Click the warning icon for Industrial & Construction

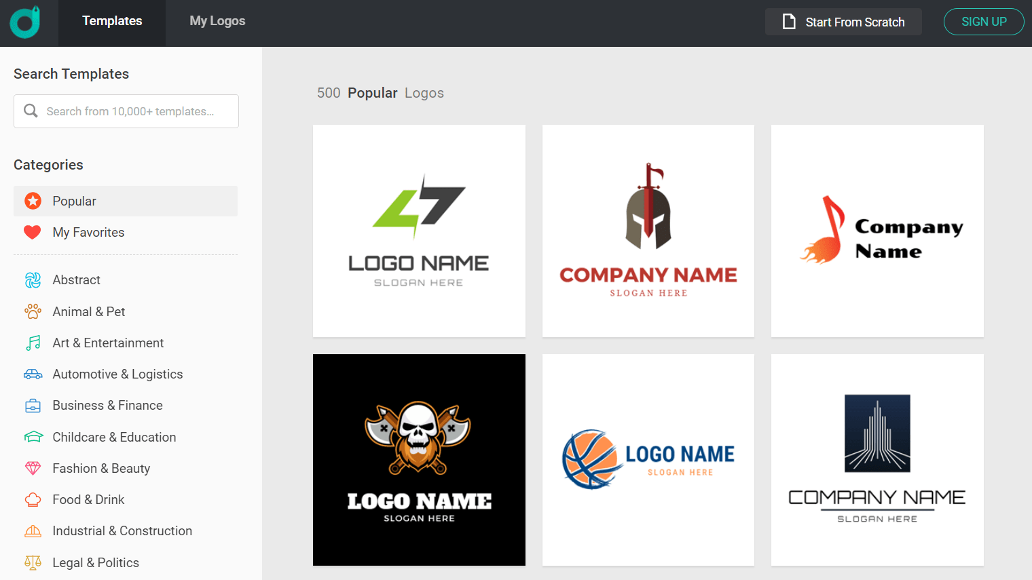pos(33,530)
